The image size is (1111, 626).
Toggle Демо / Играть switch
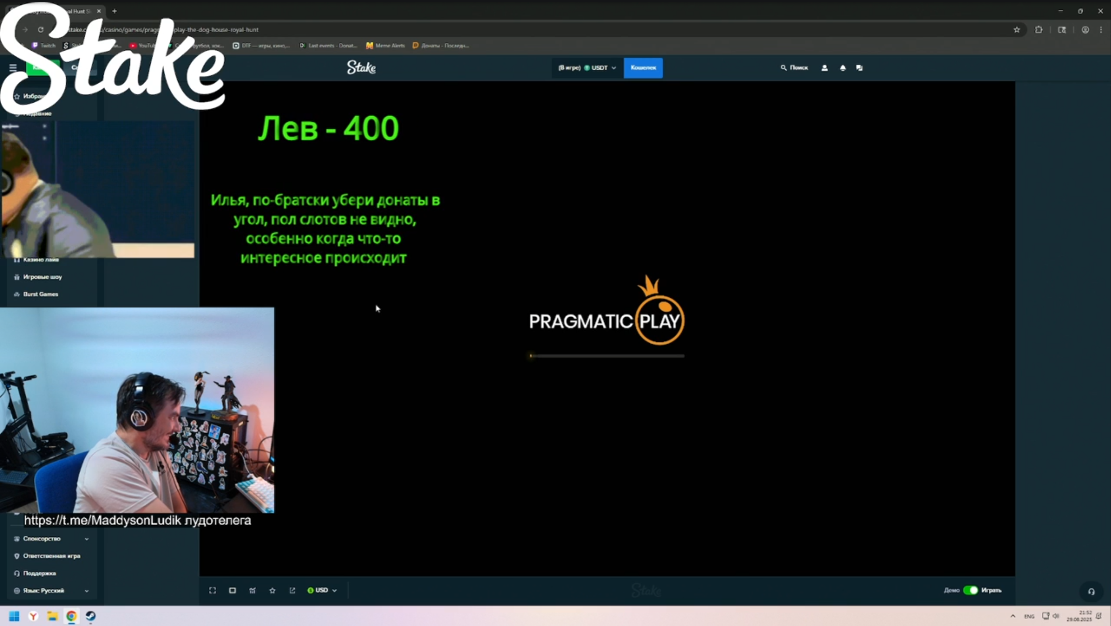click(x=971, y=590)
